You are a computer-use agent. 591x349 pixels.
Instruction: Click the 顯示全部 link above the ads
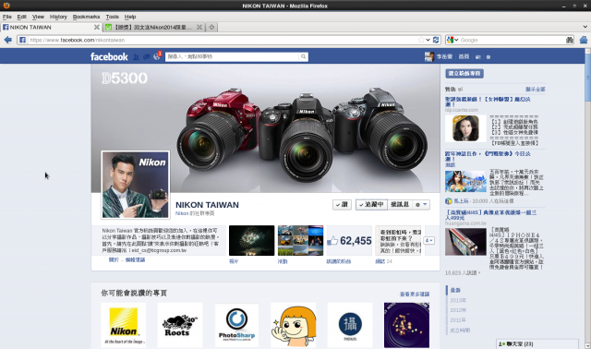point(536,90)
